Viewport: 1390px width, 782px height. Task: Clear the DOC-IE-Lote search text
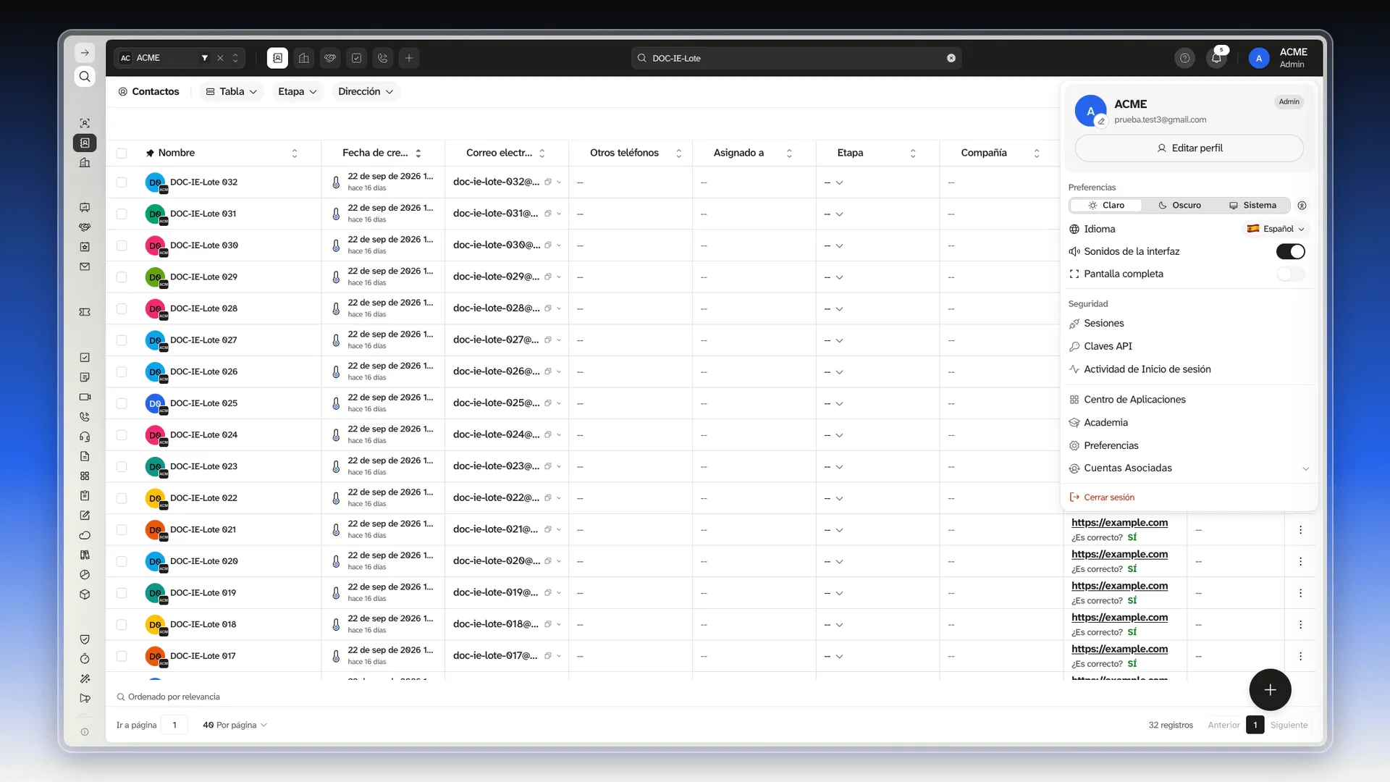pos(951,58)
